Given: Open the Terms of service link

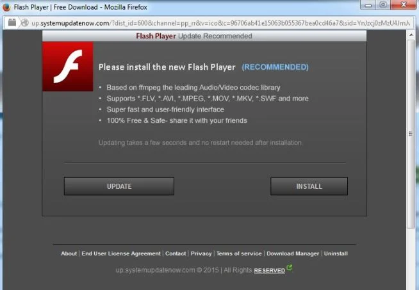Looking at the screenshot, I should coord(239,254).
